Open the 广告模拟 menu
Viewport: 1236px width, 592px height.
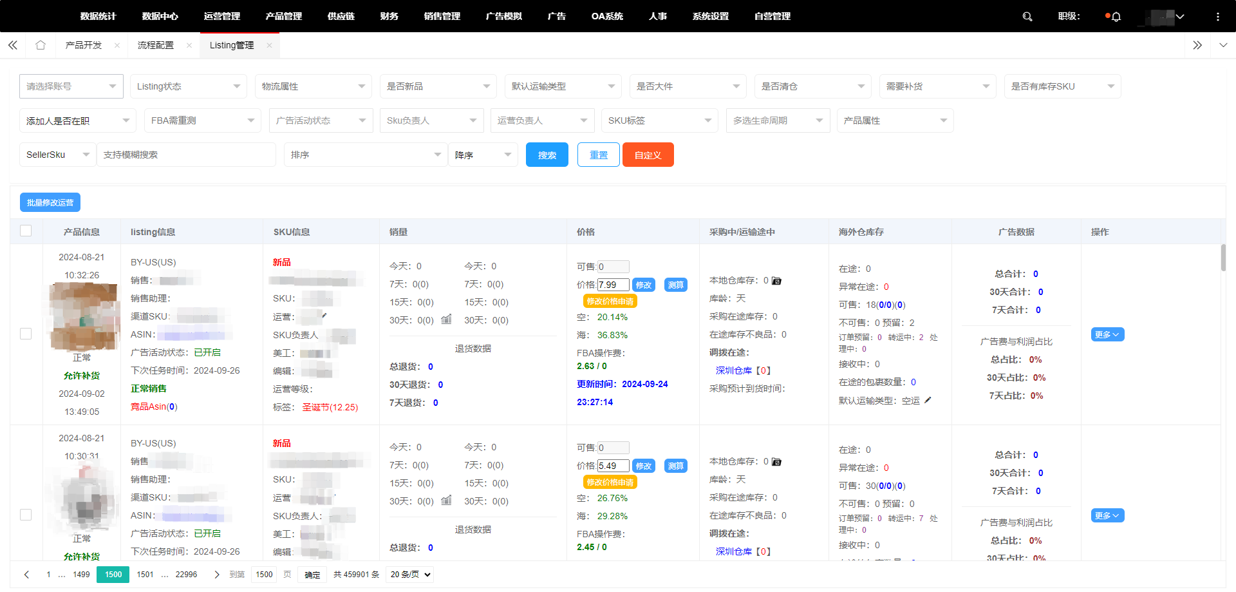coord(503,16)
